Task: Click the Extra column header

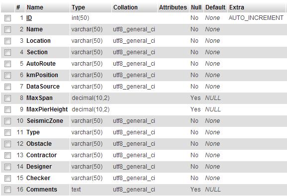Action: pos(237,7)
